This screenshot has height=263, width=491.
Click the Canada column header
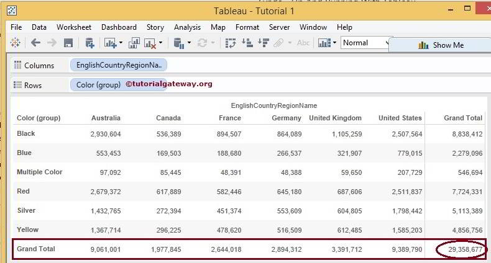tap(168, 118)
